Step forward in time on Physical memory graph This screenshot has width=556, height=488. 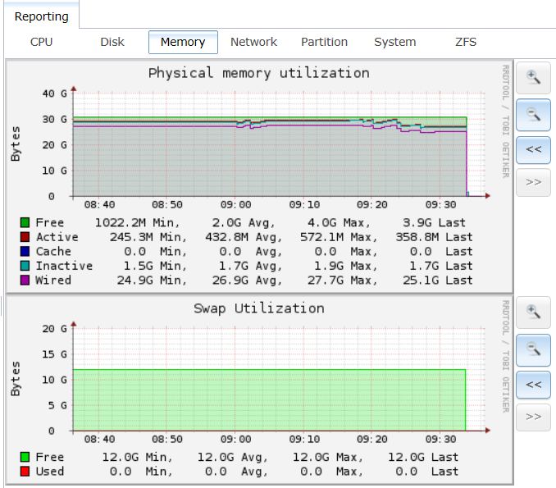pos(533,181)
